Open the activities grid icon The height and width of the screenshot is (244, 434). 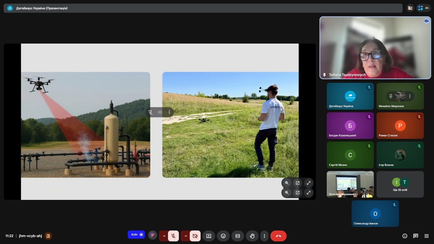click(426, 236)
